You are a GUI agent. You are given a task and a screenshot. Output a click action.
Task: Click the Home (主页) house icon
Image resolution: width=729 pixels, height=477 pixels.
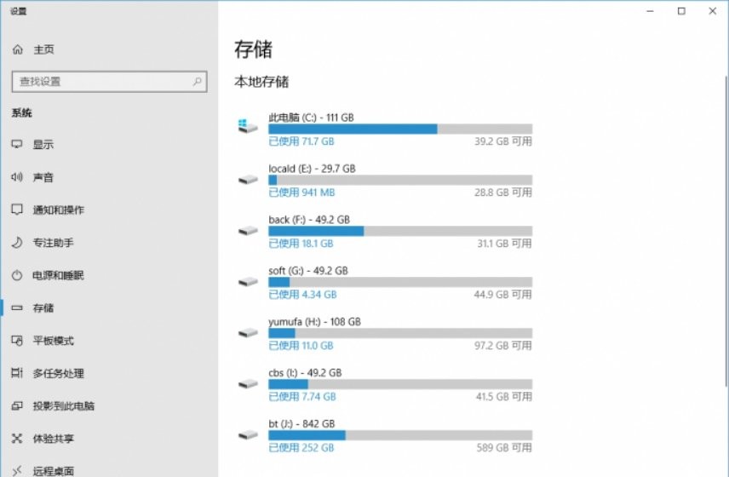18,49
